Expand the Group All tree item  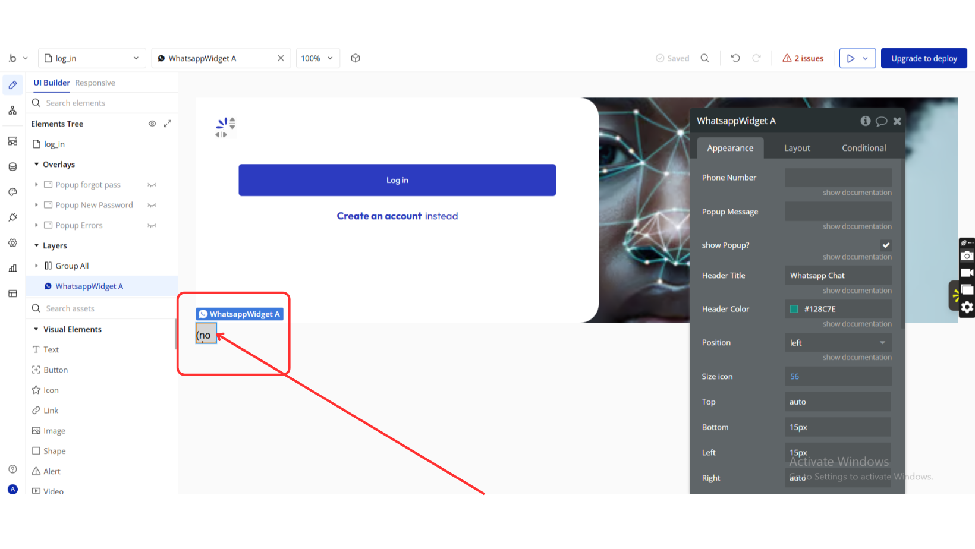click(x=36, y=266)
